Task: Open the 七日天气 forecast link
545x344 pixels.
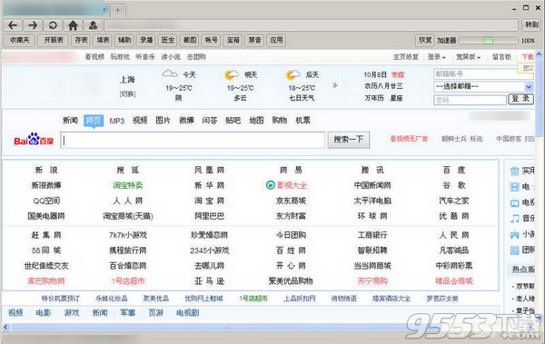Action: 302,98
